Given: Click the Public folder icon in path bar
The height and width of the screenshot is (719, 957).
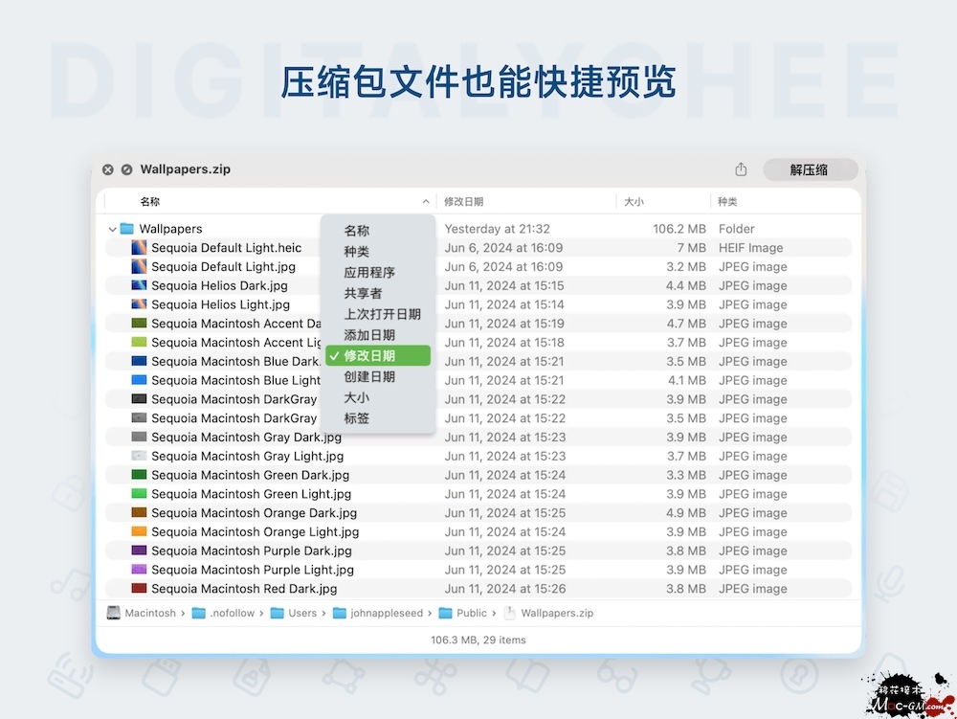Looking at the screenshot, I should coord(445,613).
